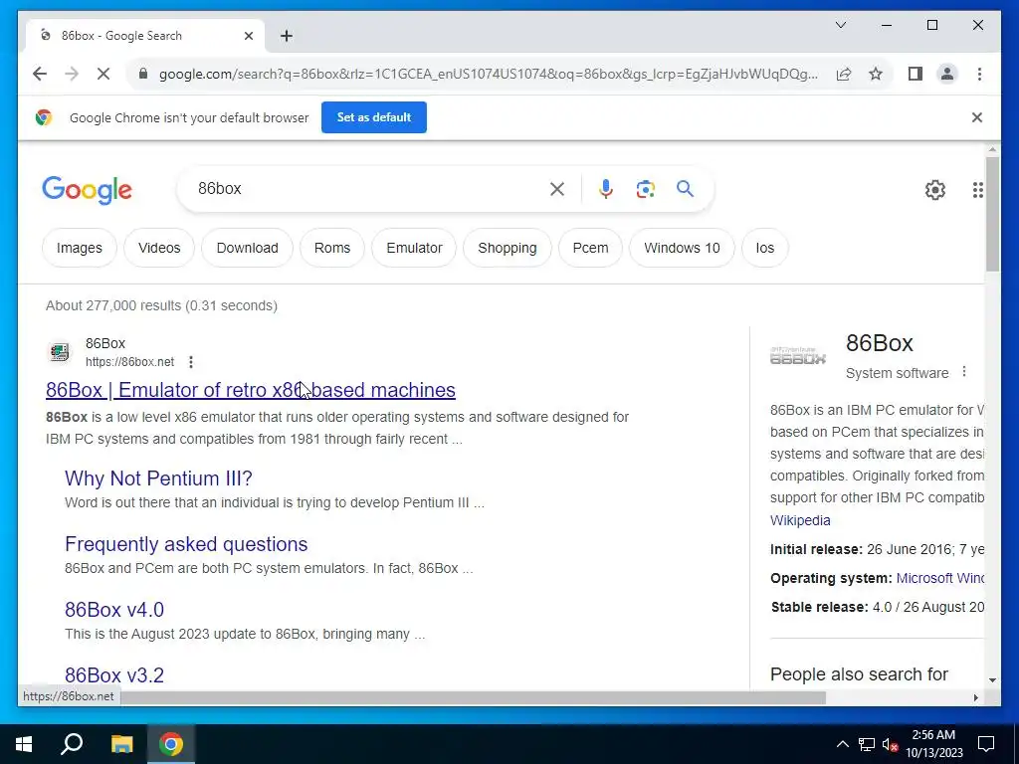Click Set as default button
The image size is (1019, 764).
[x=374, y=117]
